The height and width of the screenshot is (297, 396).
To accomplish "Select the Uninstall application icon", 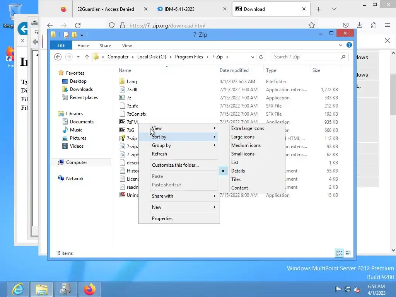I will [x=122, y=195].
